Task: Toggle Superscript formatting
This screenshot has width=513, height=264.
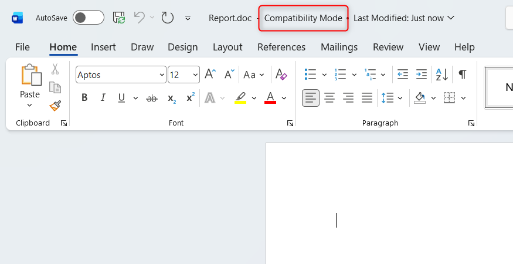Action: (x=191, y=97)
